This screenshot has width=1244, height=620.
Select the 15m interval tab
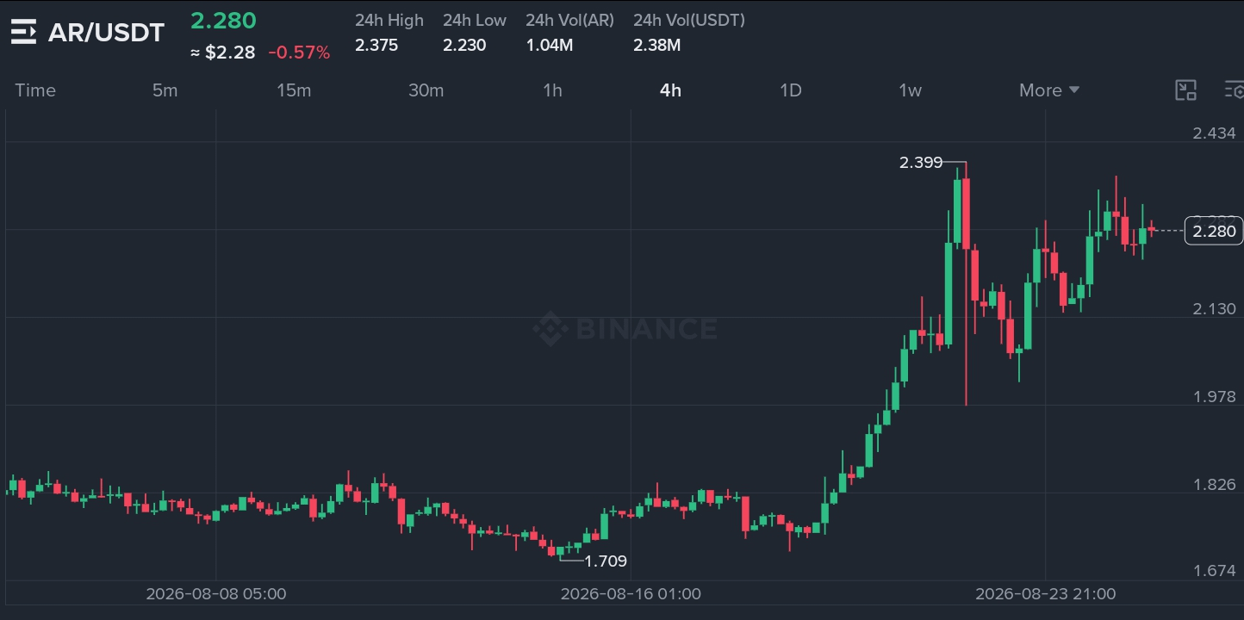[x=294, y=90]
